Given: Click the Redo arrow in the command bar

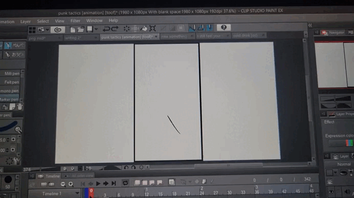Looking at the screenshot, I should pos(115,29).
